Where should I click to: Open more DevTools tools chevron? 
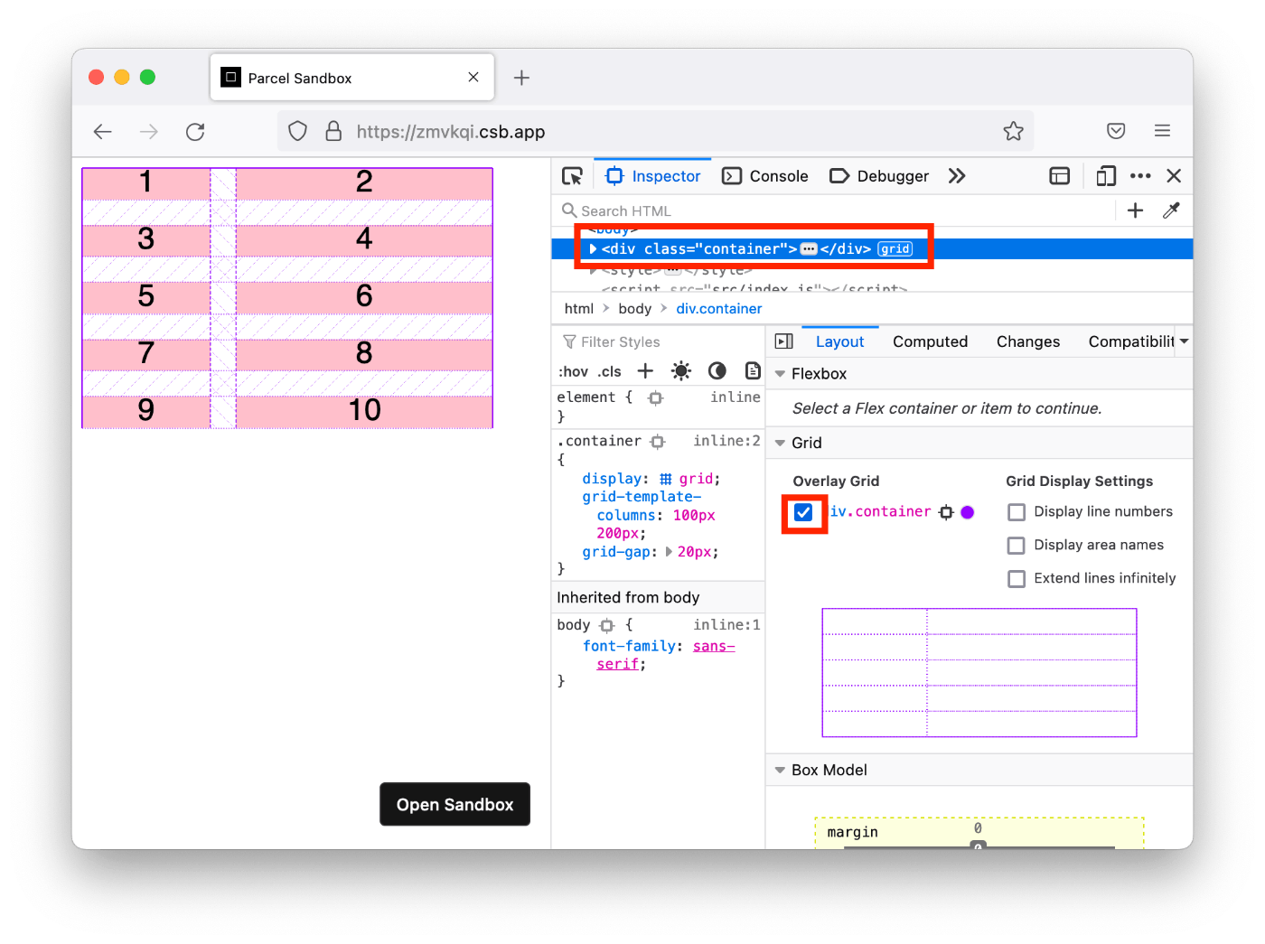click(x=957, y=176)
